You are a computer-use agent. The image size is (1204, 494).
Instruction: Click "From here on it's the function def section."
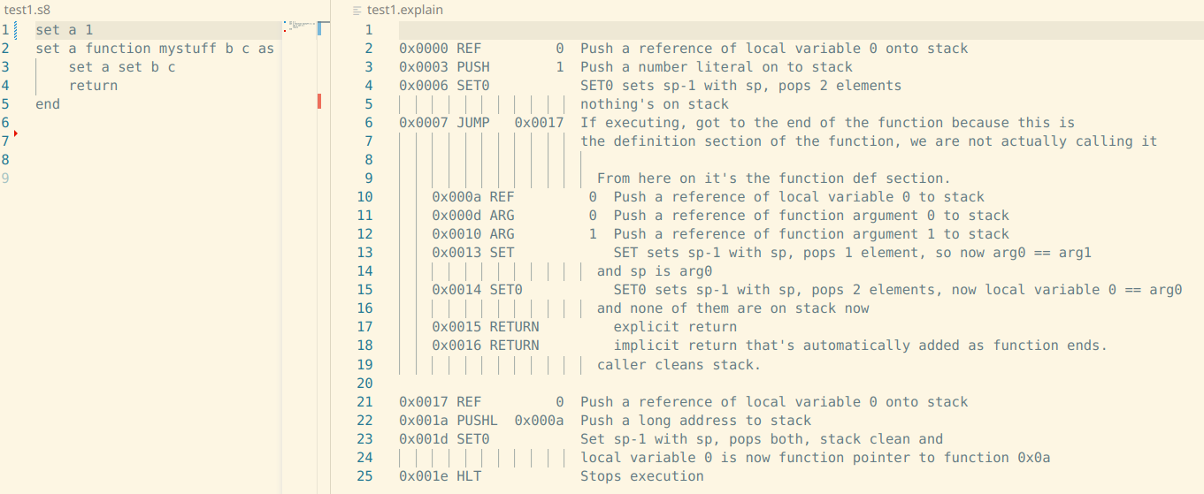click(774, 179)
